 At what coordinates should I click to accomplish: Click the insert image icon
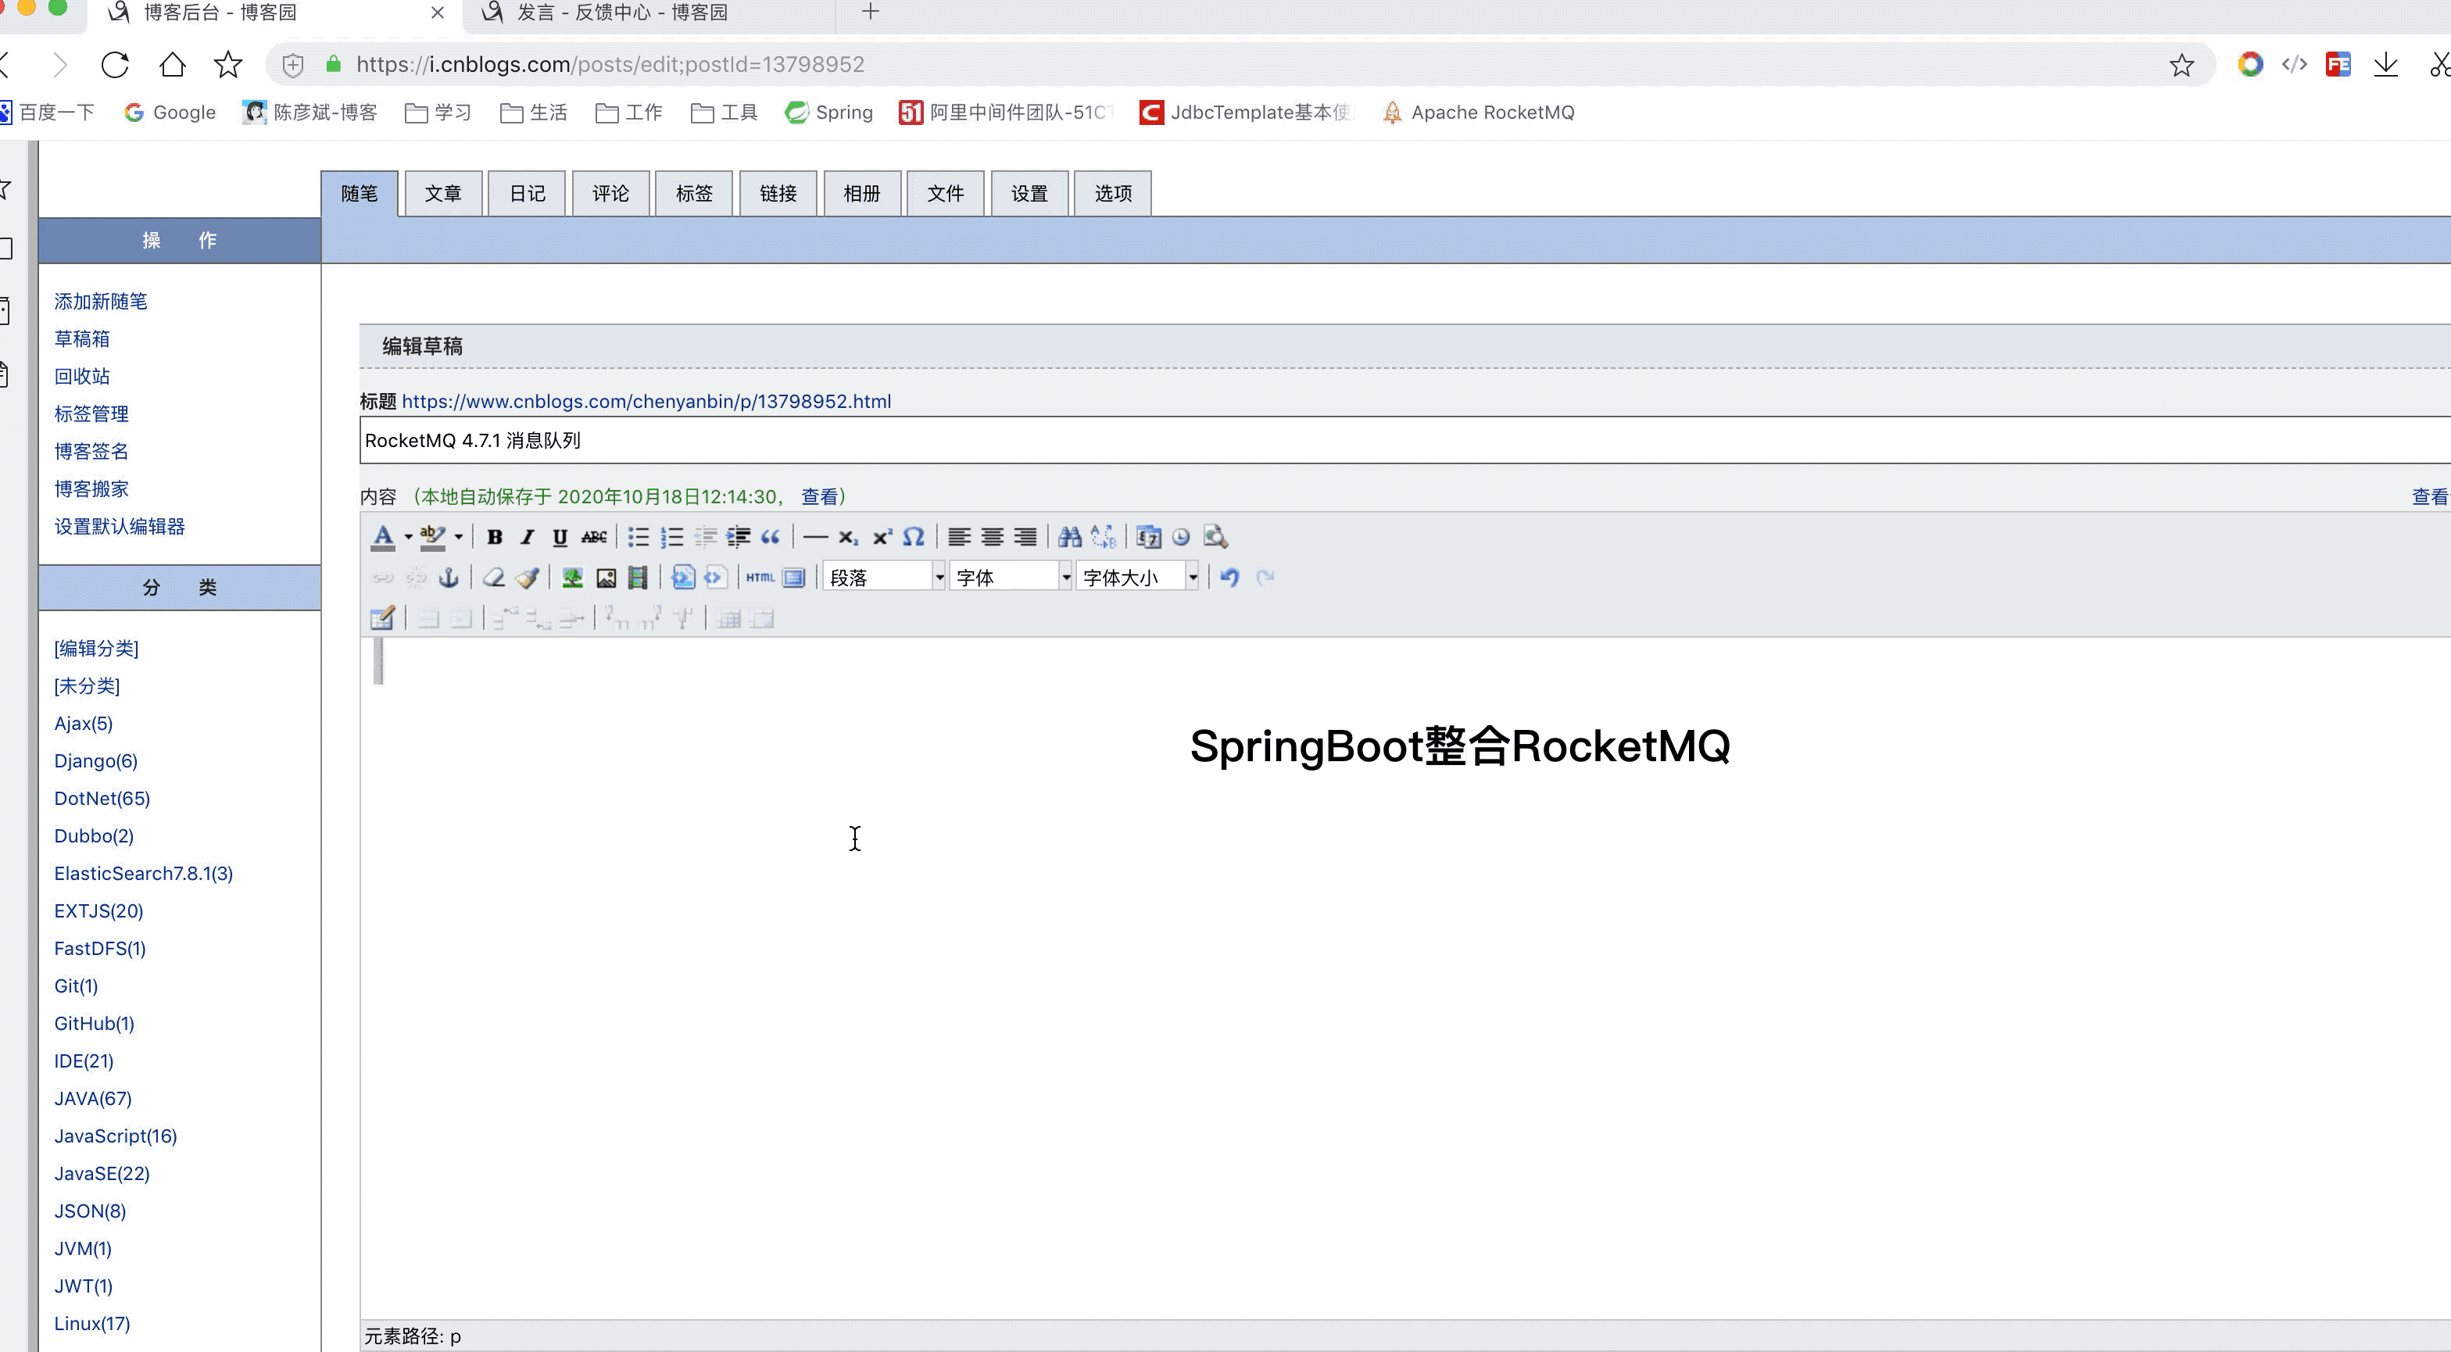coord(606,578)
